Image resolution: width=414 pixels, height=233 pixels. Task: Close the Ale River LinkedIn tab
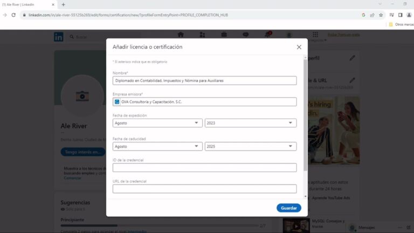53,4
